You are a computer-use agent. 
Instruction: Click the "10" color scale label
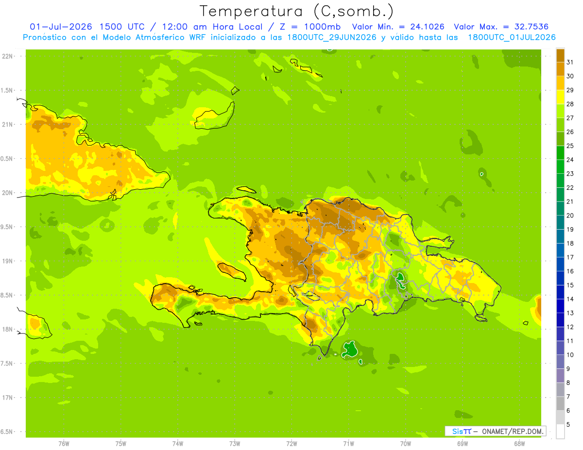[x=570, y=355]
